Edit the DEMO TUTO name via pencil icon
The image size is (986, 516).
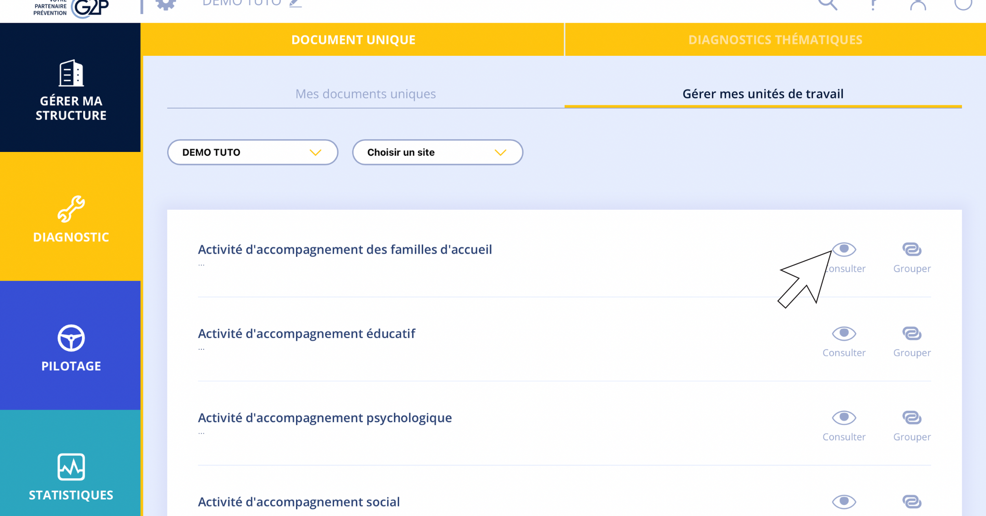[x=295, y=3]
